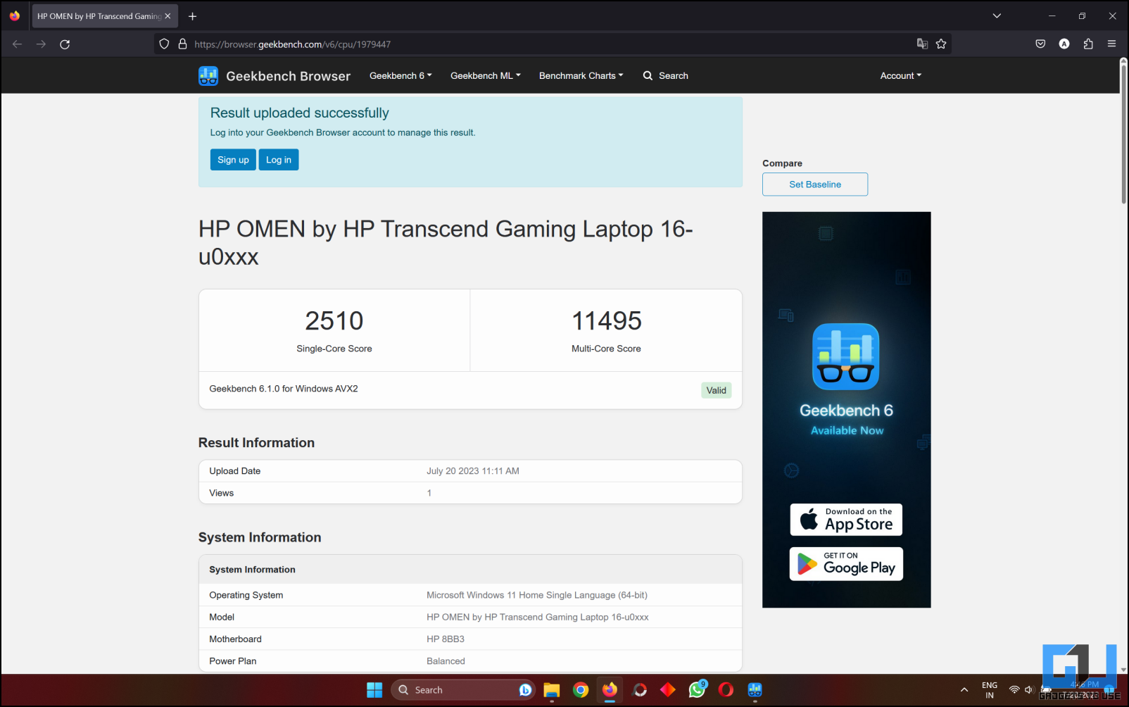
Task: Bookmark this page with the star icon
Action: [x=941, y=44]
